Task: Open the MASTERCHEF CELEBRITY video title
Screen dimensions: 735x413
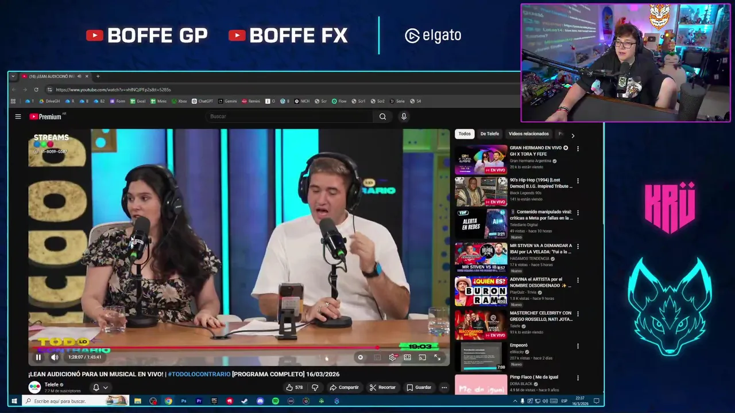Action: point(541,316)
